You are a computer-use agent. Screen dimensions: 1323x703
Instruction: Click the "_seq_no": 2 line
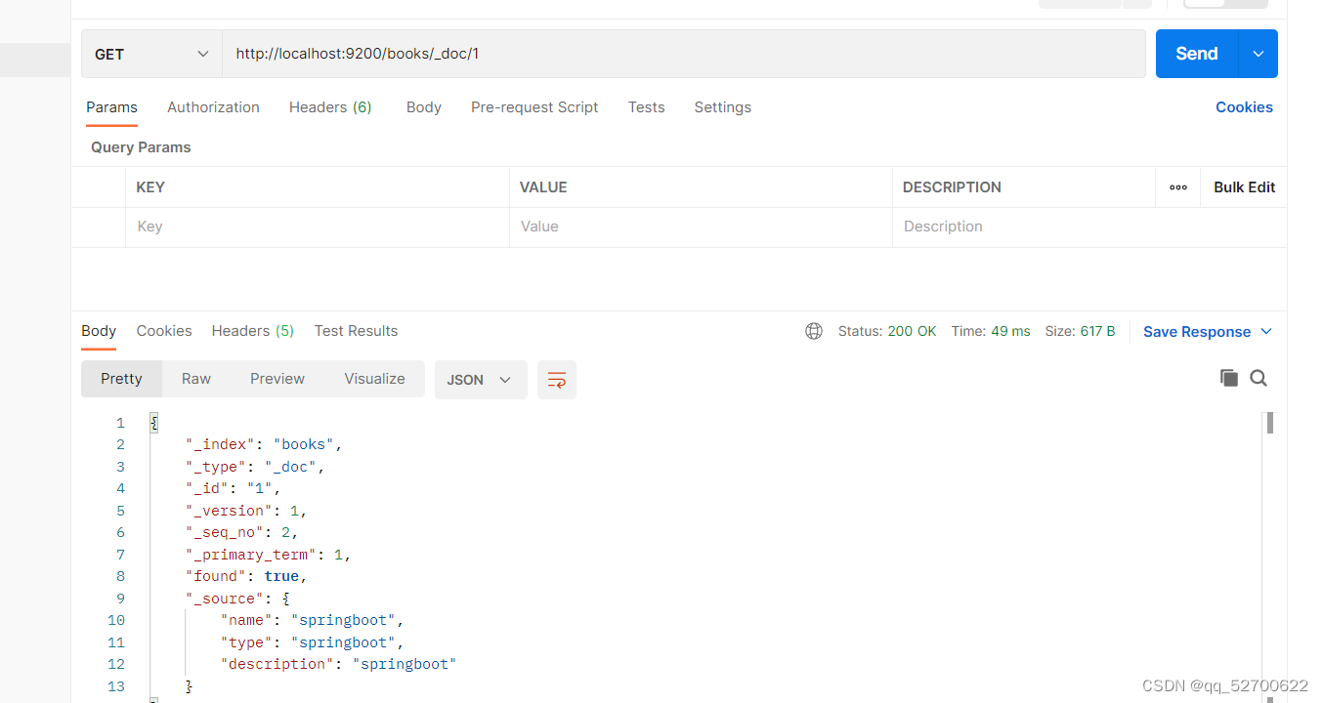click(241, 532)
